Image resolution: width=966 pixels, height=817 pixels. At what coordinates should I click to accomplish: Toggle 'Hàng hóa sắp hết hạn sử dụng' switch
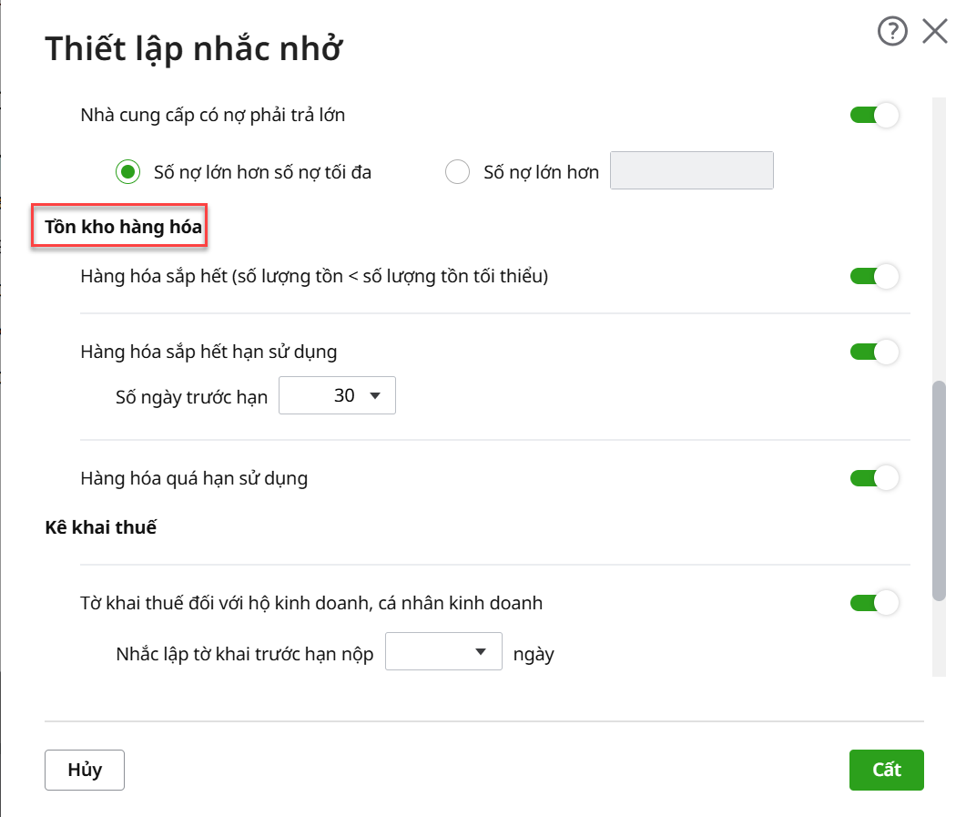click(x=874, y=352)
